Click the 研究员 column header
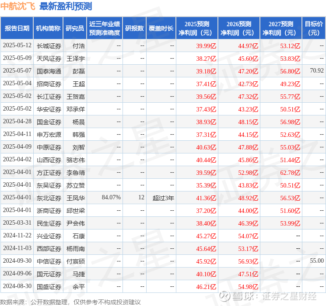The height and width of the screenshot is (306, 326). tap(75, 28)
